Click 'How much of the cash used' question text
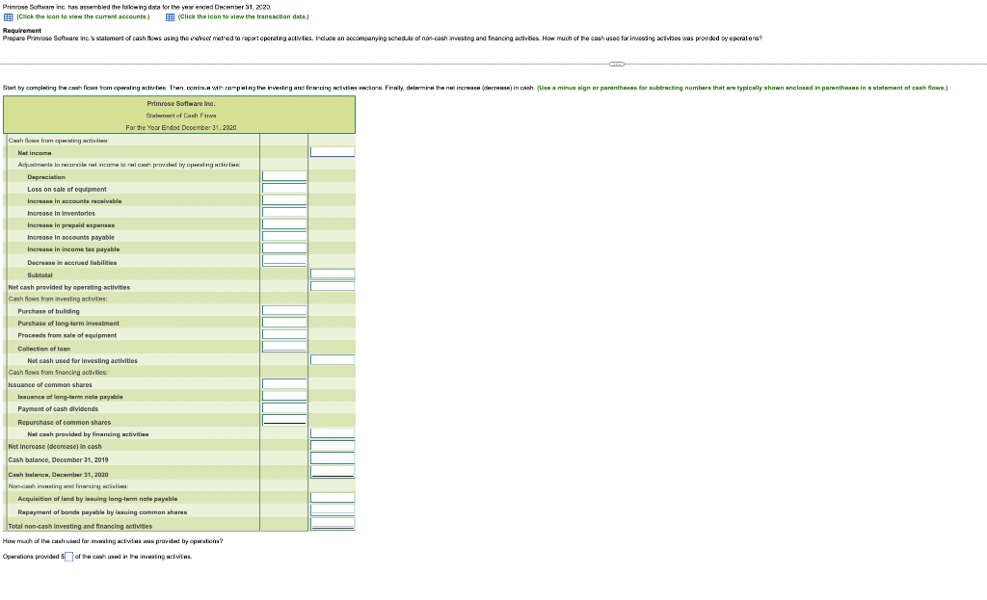This screenshot has height=600, width=987. pyautogui.click(x=113, y=541)
